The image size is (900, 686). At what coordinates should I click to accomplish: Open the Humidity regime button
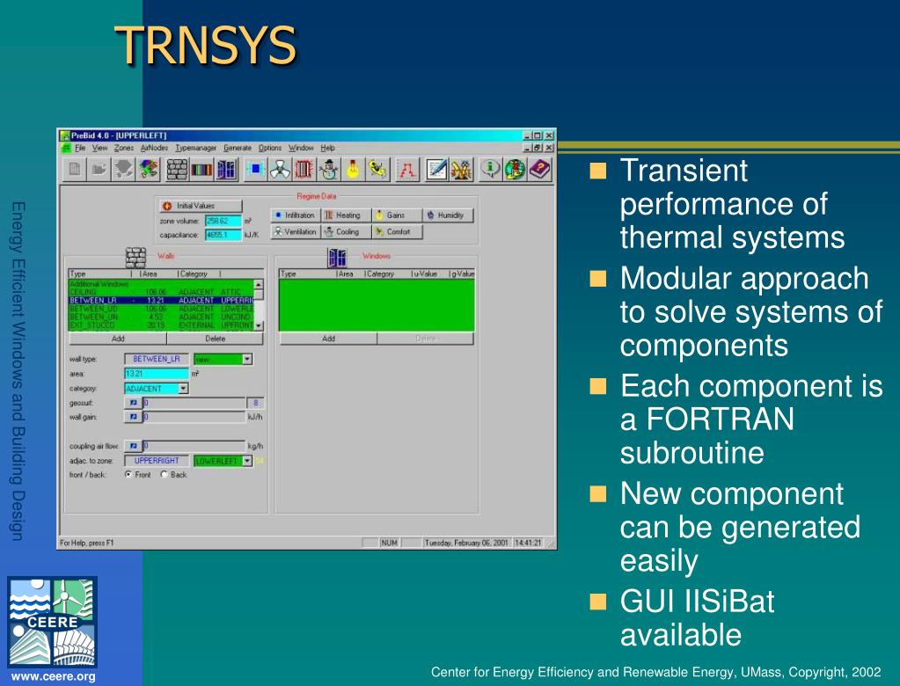(x=448, y=215)
